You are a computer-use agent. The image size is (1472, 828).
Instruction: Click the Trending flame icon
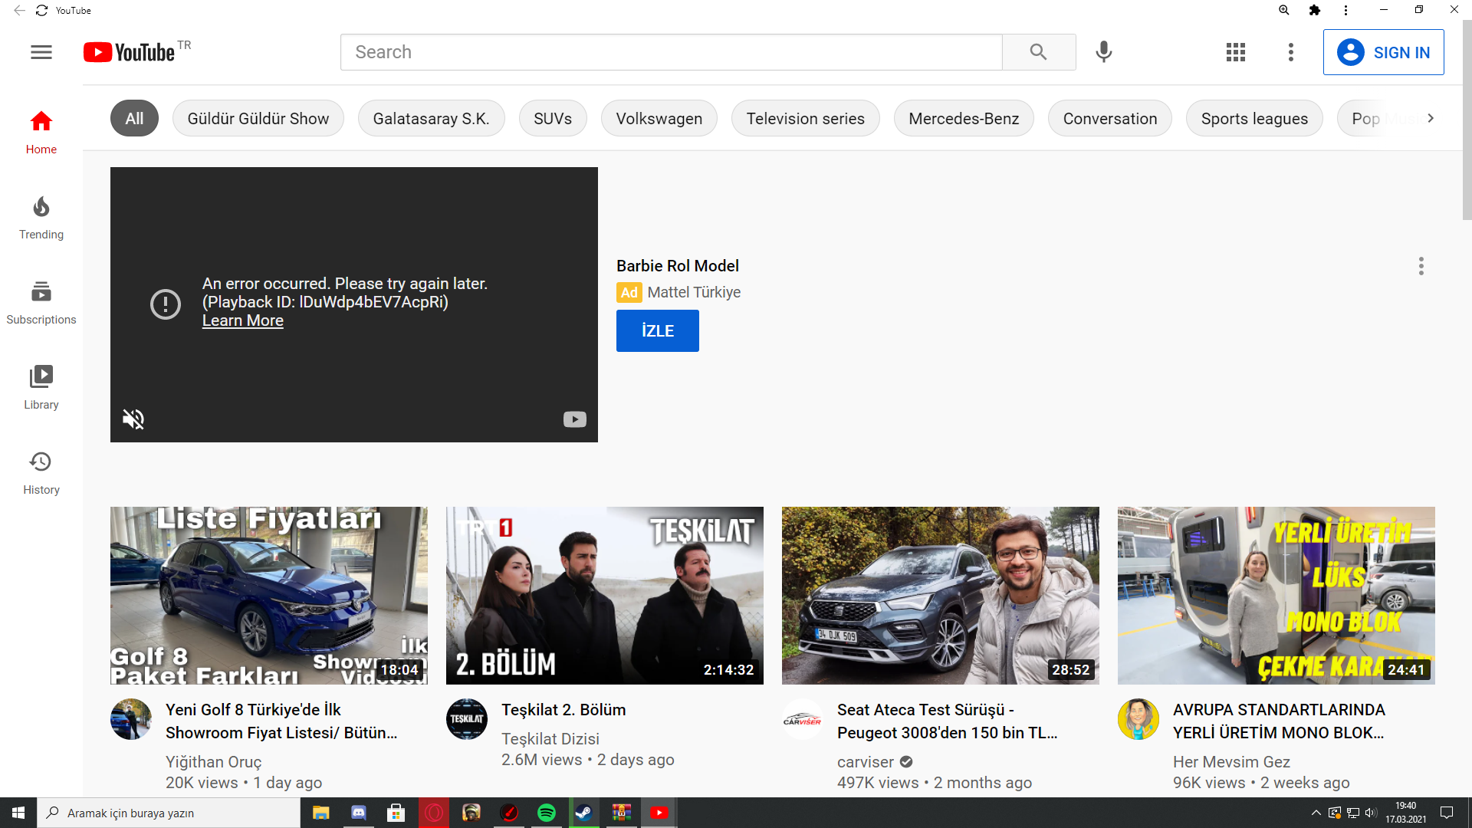41,208
